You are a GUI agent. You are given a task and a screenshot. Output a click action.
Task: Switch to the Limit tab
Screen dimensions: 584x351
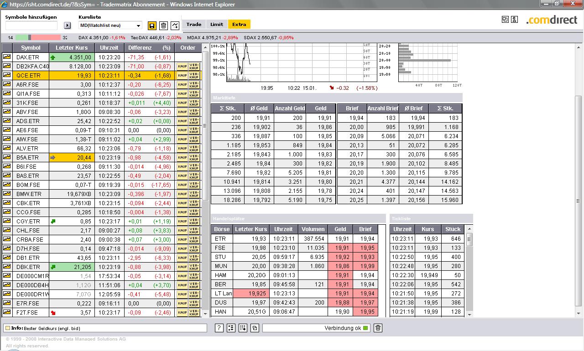click(217, 25)
